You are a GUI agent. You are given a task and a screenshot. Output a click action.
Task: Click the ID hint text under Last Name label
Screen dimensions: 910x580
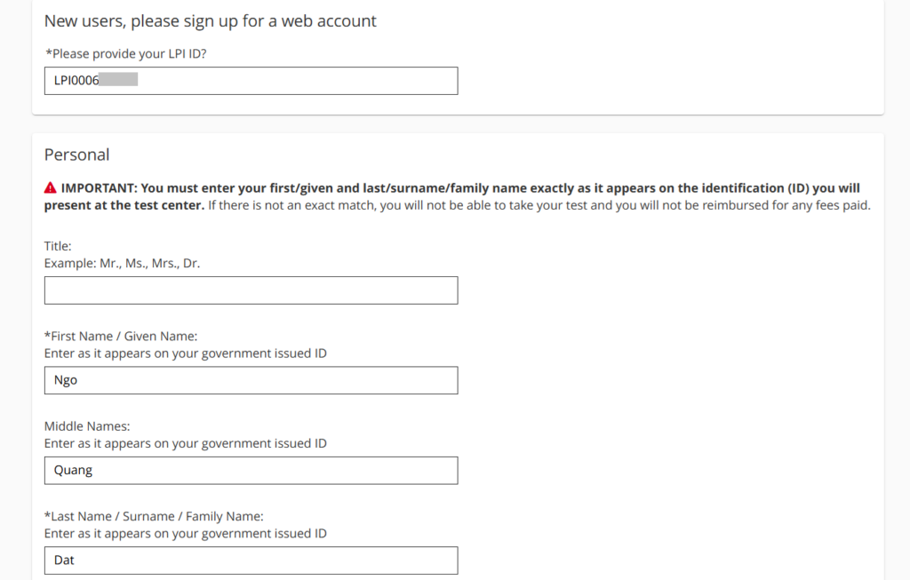tap(186, 534)
